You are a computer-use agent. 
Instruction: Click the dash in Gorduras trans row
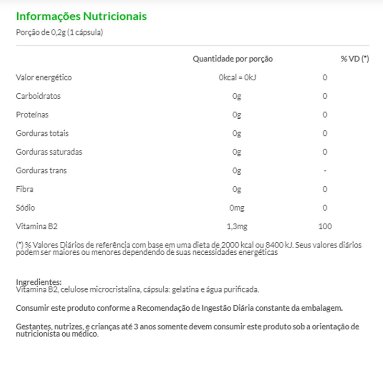[x=325, y=171]
